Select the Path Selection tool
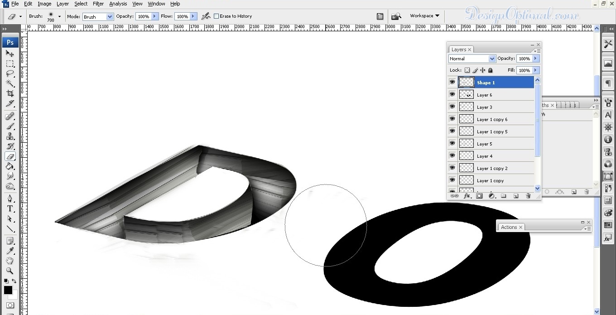Image resolution: width=616 pixels, height=315 pixels. click(x=10, y=218)
